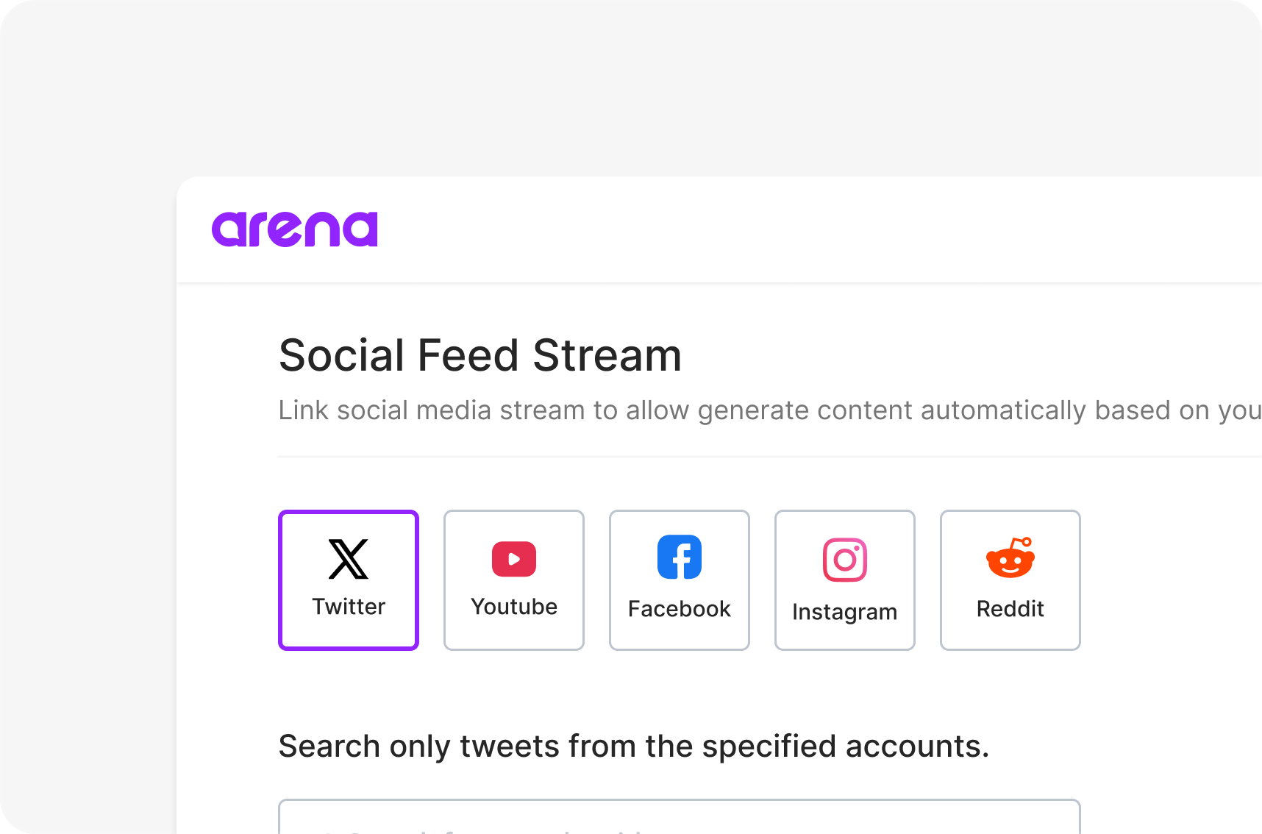Choose the Reddit alien icon
Viewport: 1262px width, 834px height.
tap(1010, 557)
